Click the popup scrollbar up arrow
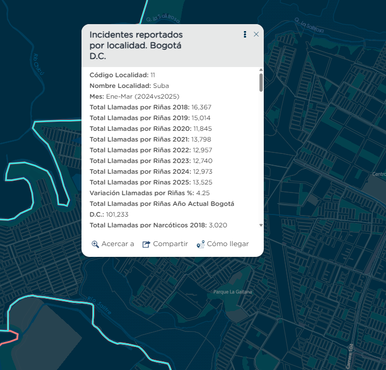Viewport: 386px width, 370px height. point(261,70)
